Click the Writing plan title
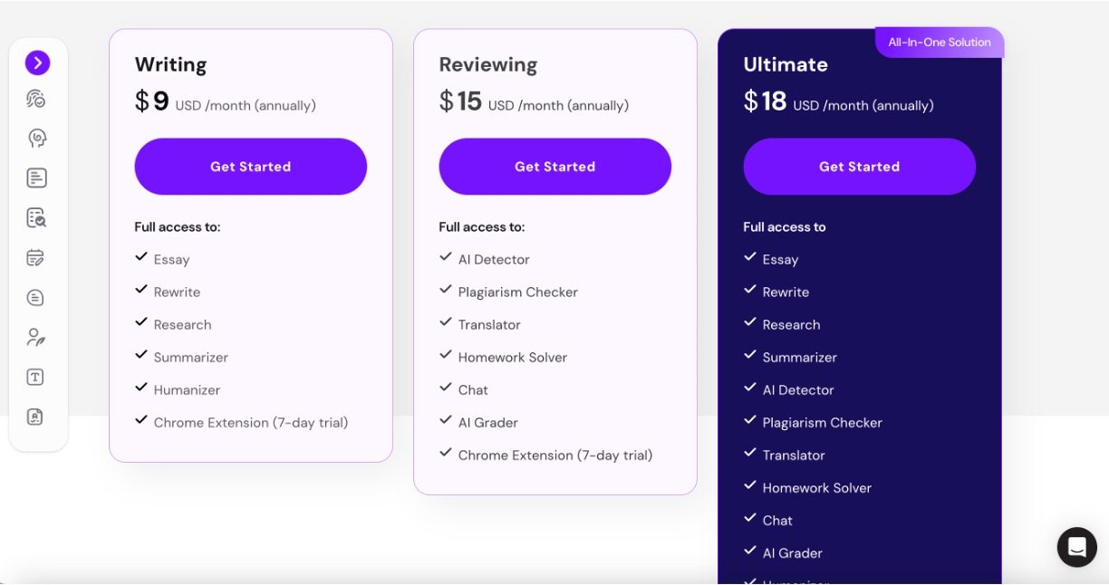 click(x=171, y=64)
